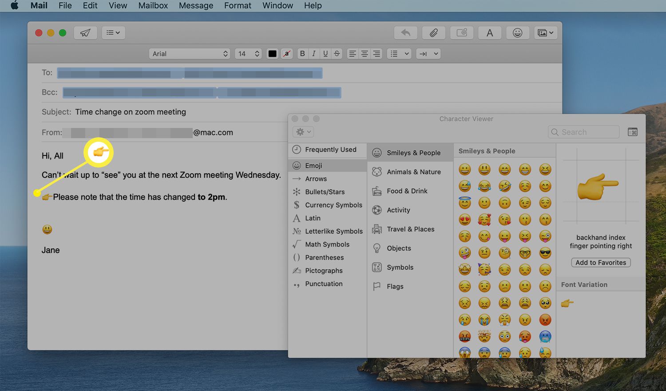
Task: Click Add to Favorites button
Action: point(601,263)
